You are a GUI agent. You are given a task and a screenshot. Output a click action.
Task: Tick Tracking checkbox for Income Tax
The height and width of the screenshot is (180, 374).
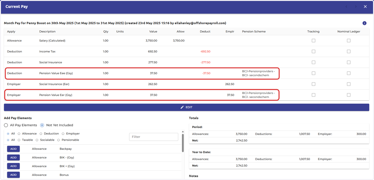coord(314,51)
